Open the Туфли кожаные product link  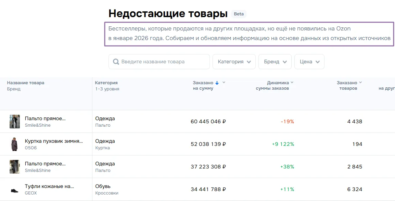[49, 187]
